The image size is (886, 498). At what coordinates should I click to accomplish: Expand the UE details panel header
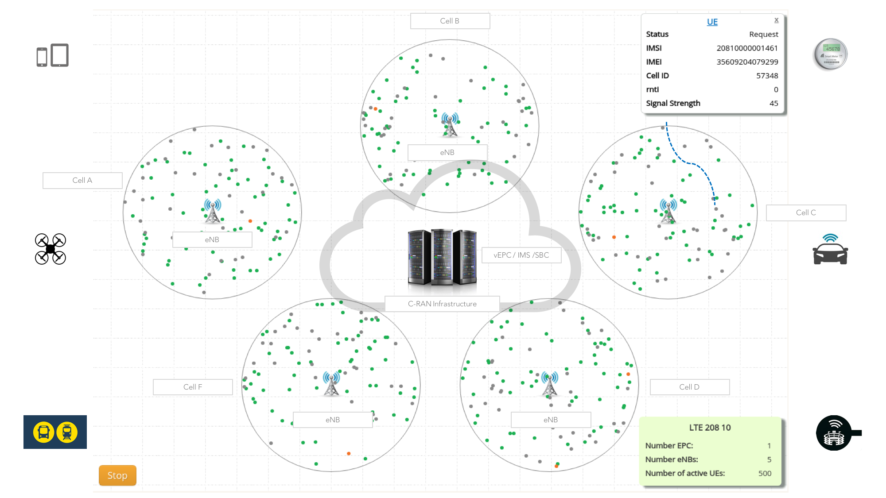[712, 21]
